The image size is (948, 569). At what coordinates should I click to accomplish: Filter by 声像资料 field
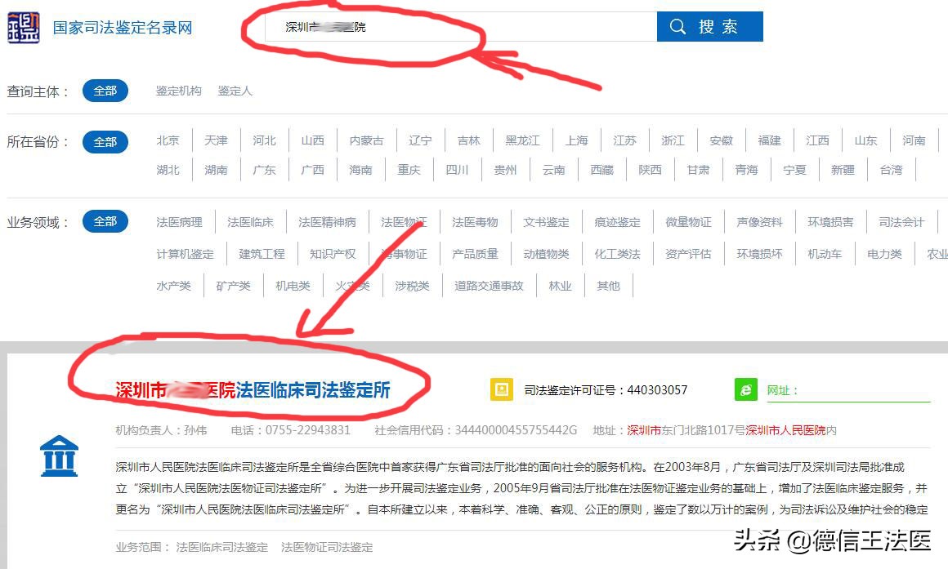(x=759, y=222)
